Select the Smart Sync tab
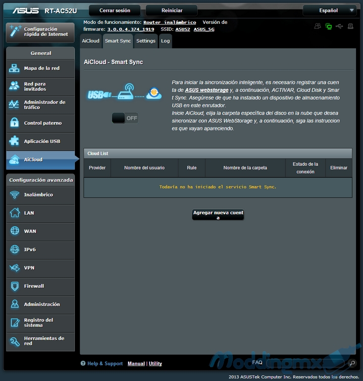This screenshot has height=381, width=363. click(118, 41)
